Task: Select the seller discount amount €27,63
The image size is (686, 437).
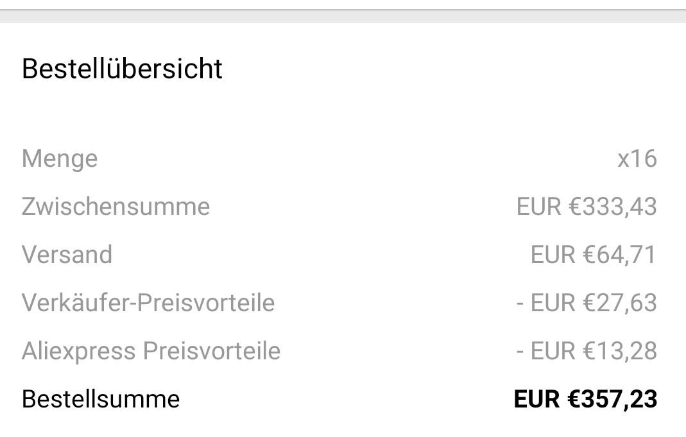Action: pos(619,303)
